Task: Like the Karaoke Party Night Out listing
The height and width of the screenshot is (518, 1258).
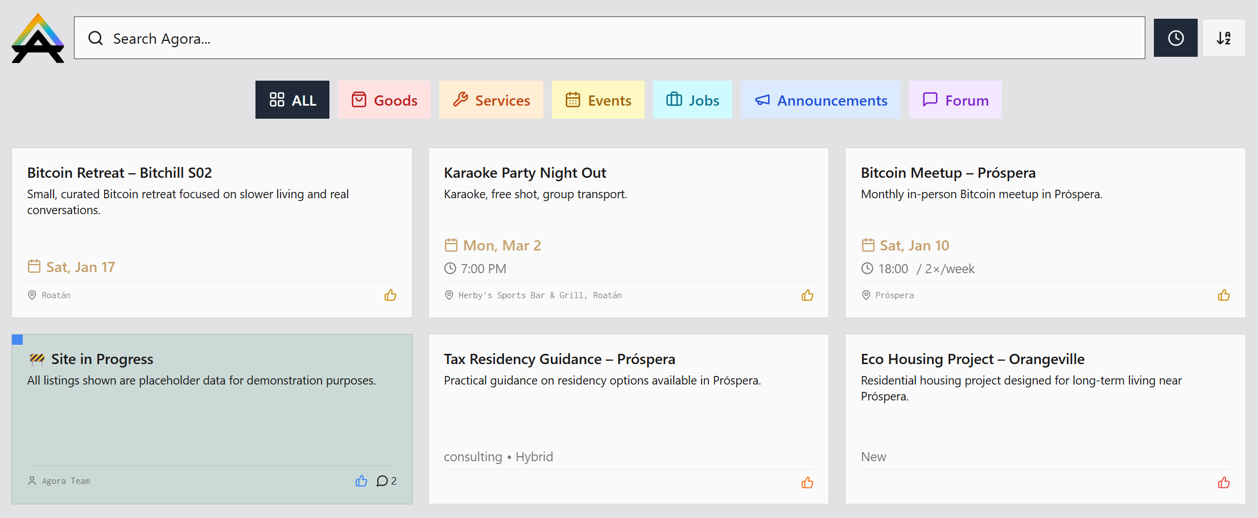Action: (807, 295)
